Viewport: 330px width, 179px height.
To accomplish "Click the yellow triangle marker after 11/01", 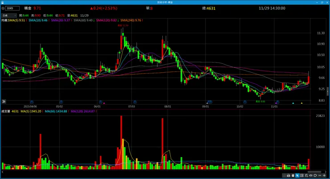I will pos(301,103).
